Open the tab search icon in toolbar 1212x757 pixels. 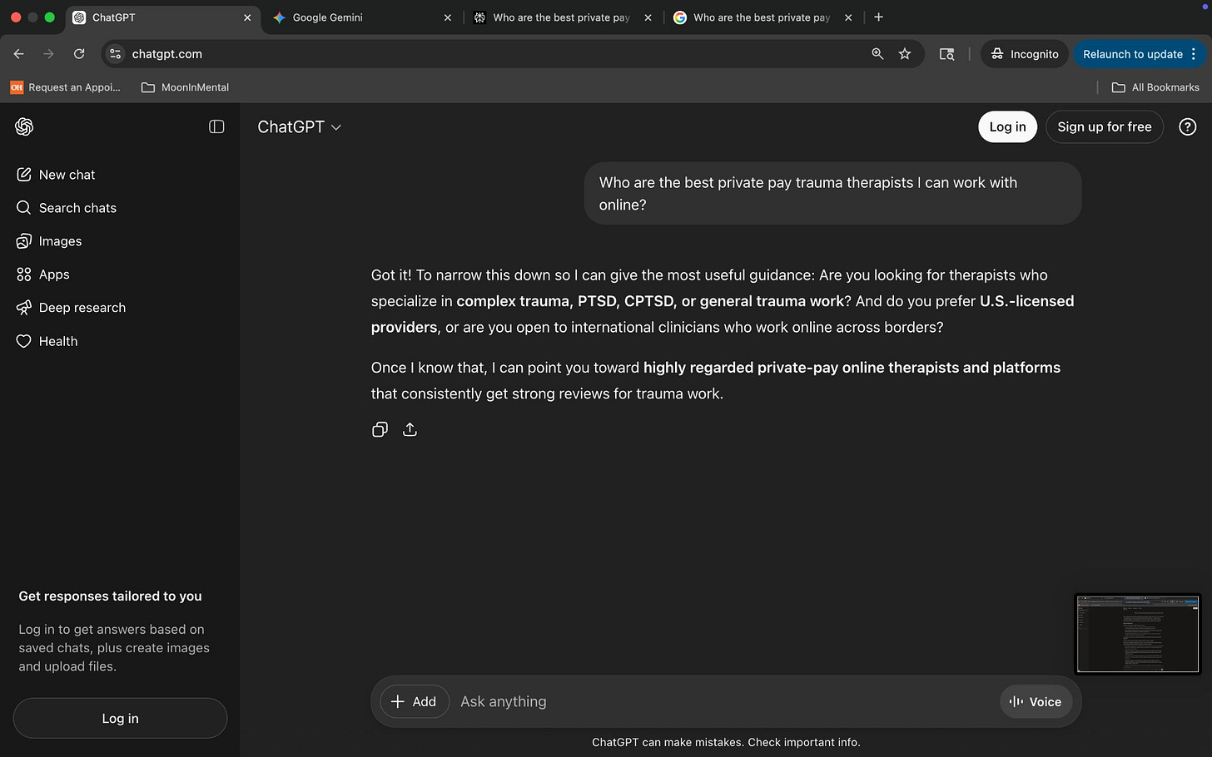pyautogui.click(x=946, y=54)
